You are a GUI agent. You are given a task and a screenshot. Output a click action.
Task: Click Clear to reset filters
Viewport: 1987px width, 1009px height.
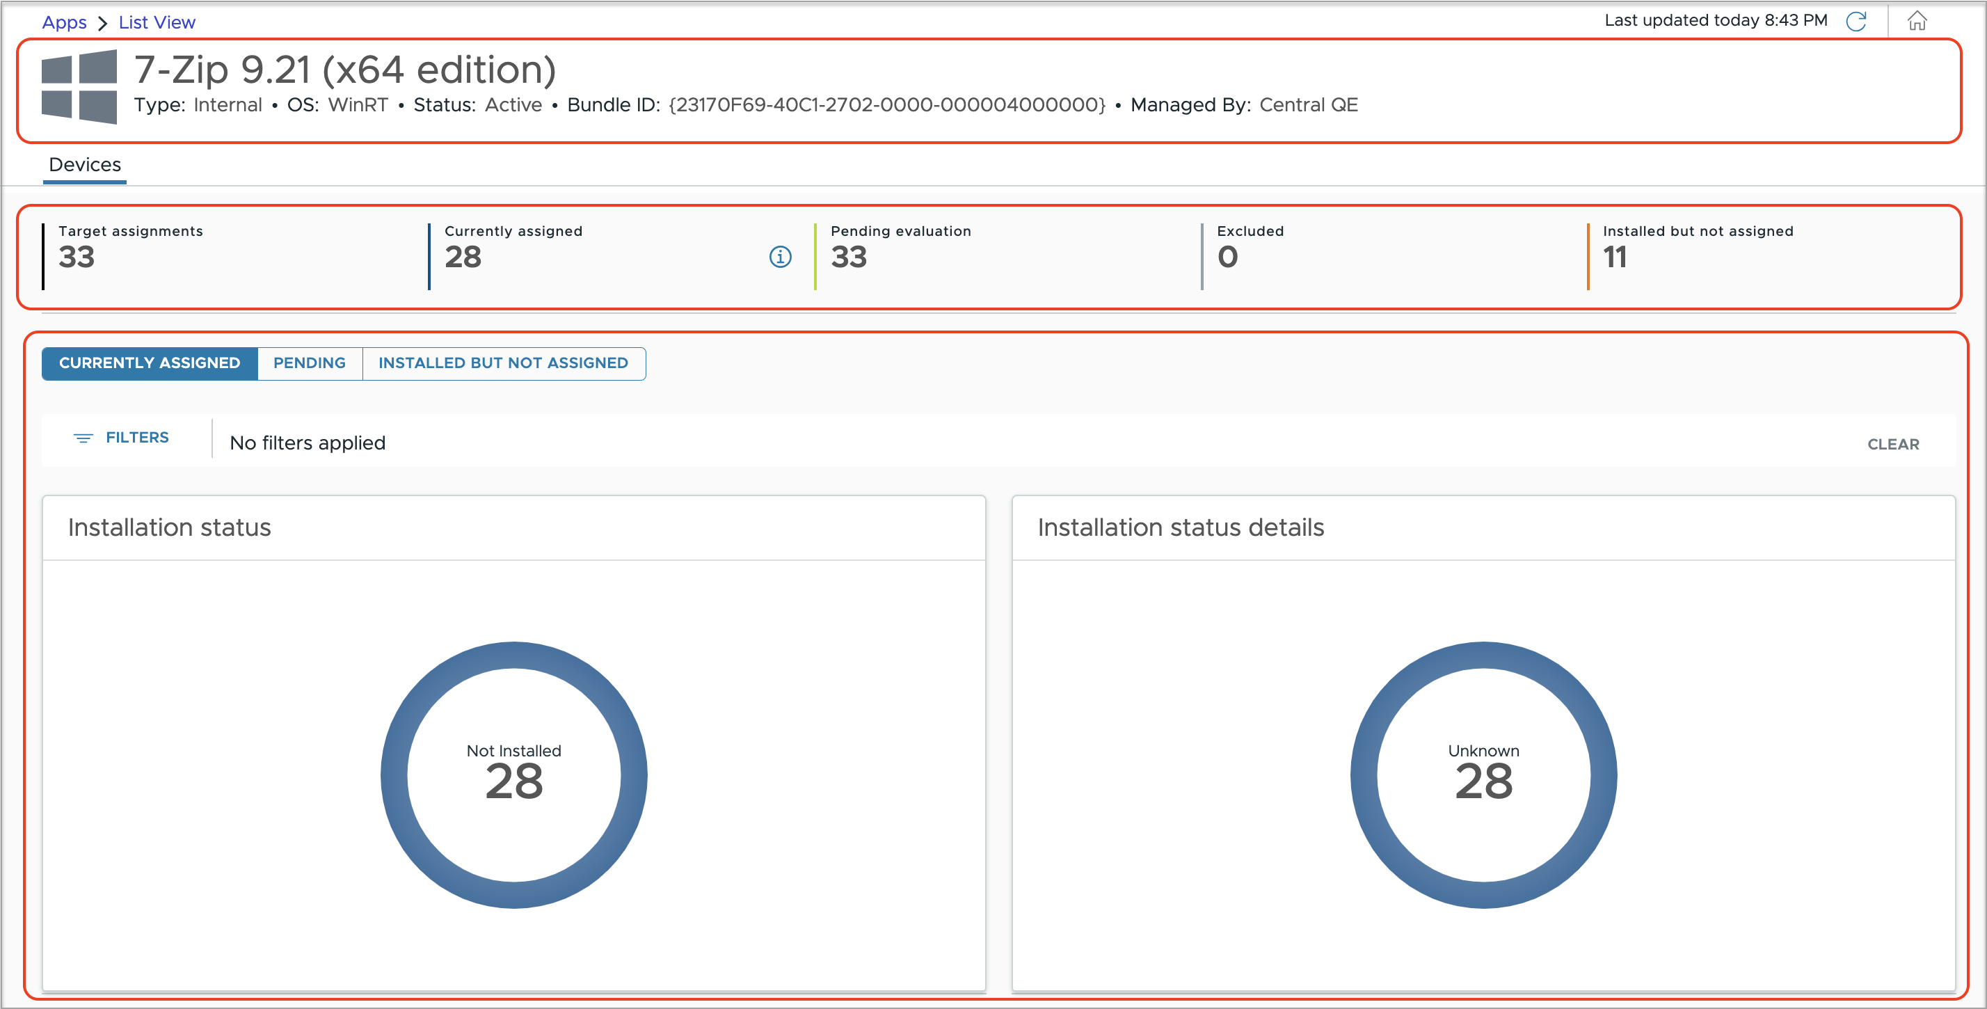pyautogui.click(x=1893, y=445)
